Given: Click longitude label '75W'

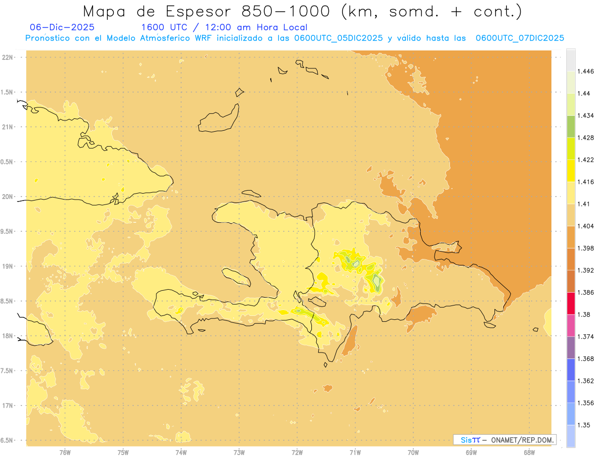Looking at the screenshot, I should click(x=123, y=453).
